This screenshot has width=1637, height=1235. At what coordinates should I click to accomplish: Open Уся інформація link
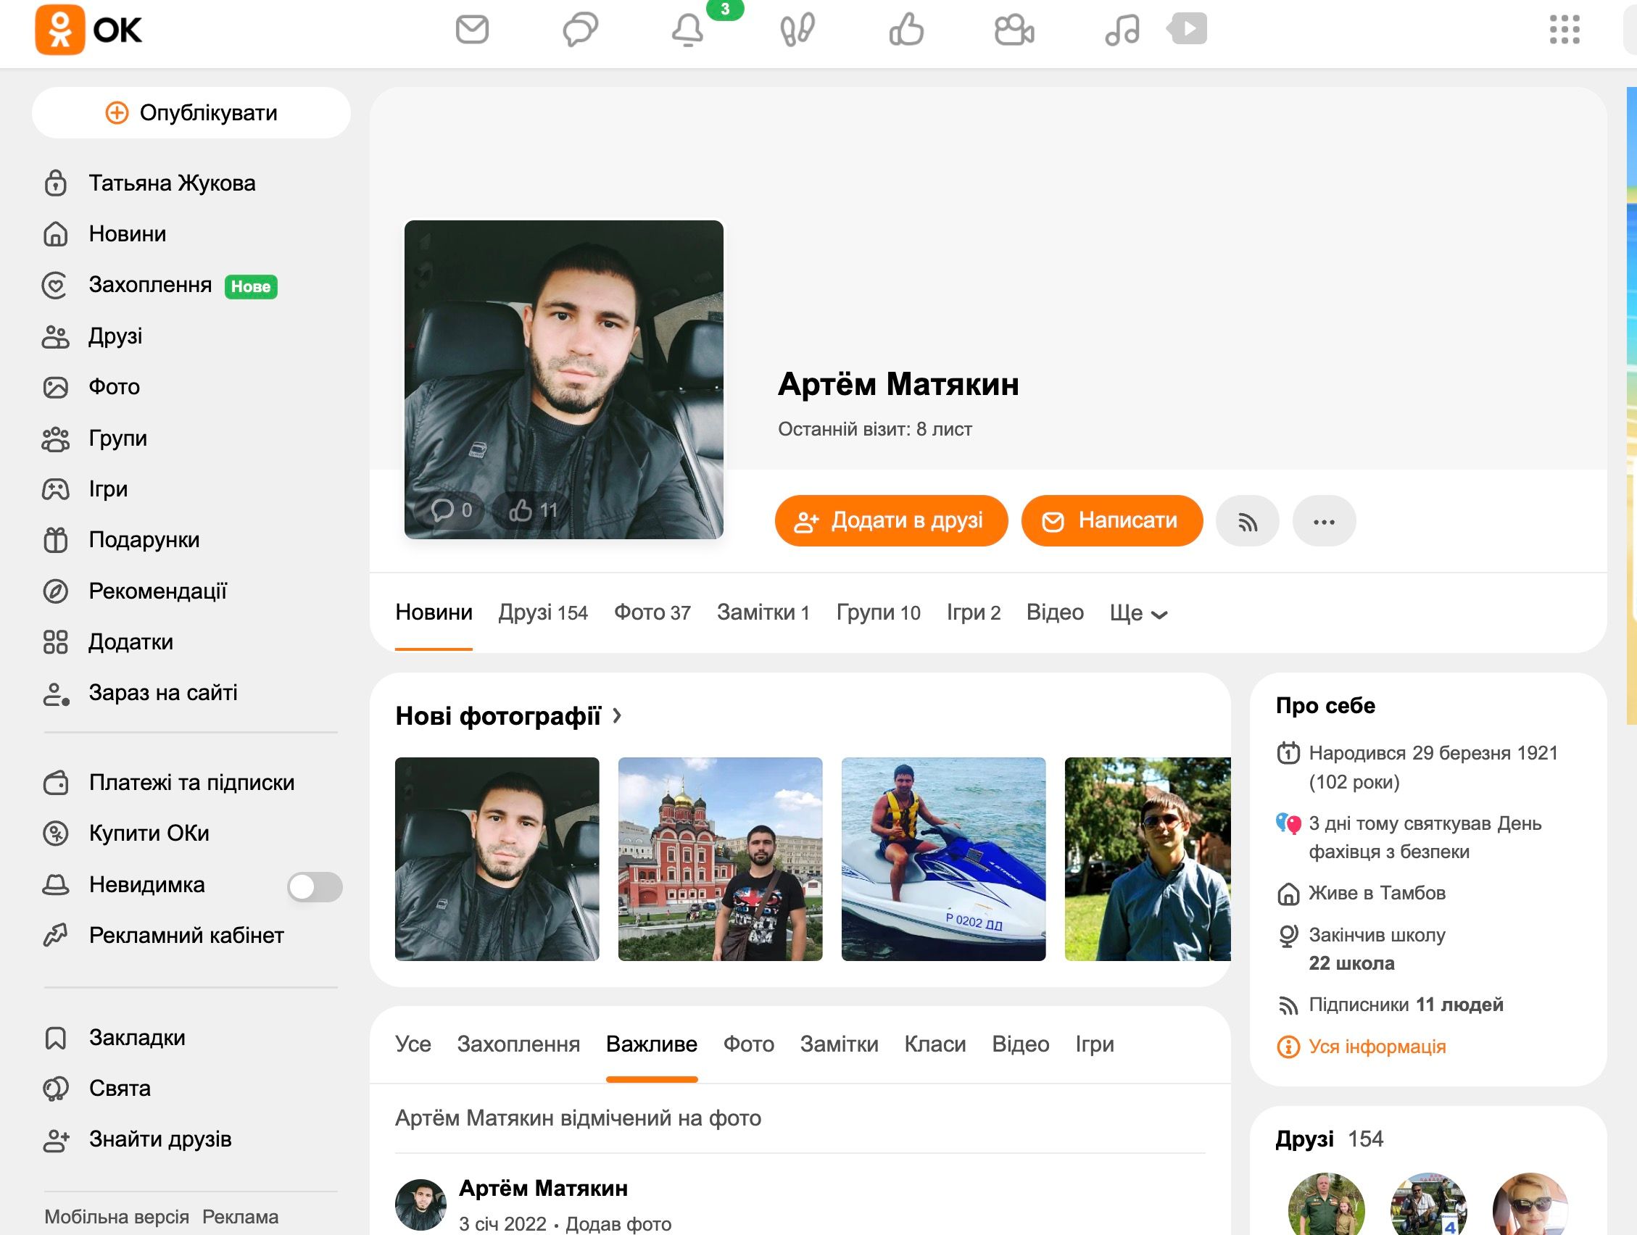click(1376, 1047)
